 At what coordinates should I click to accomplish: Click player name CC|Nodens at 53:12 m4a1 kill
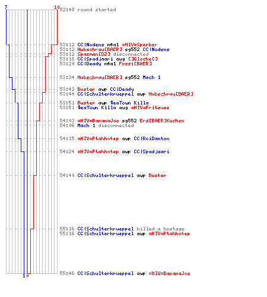pos(91,45)
